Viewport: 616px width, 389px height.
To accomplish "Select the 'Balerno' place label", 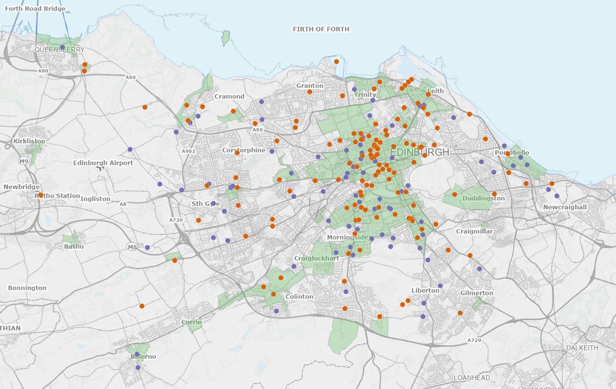I will click(x=144, y=356).
